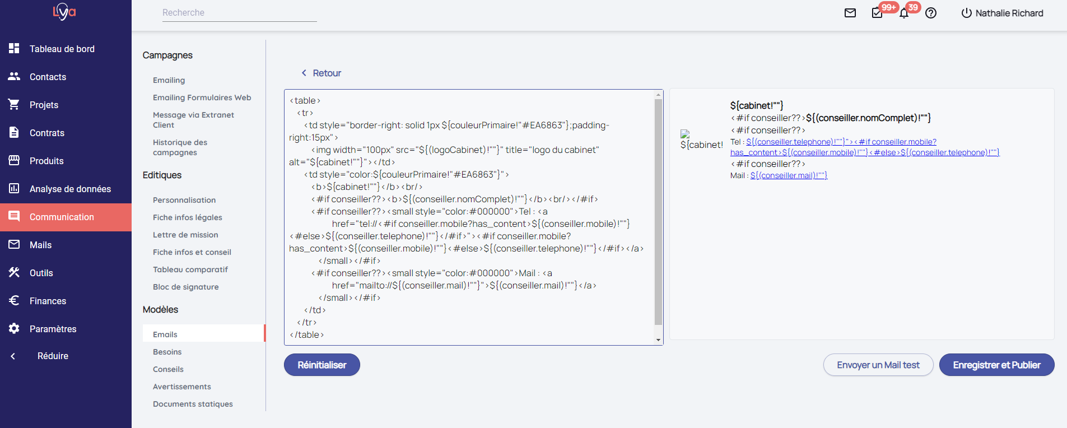Select Documents statiques under Modèles
Screen dimensions: 1067x428
193,404
